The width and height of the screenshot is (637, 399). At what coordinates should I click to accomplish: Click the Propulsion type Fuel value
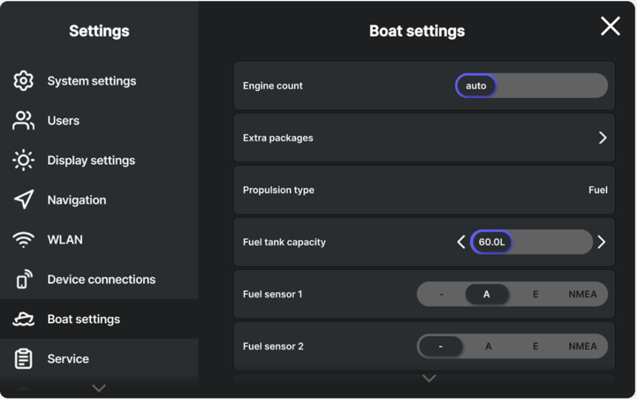tap(598, 190)
